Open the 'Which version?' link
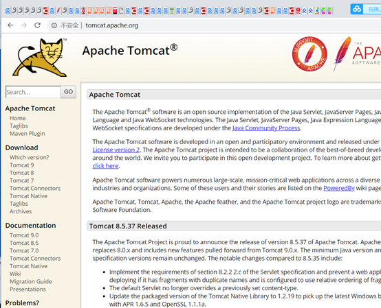Screen dimensions: 381x308 click(29, 157)
